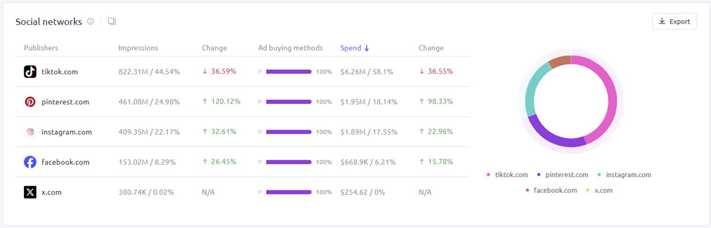Screen dimensions: 711x228
Task: Toggle instagram.com legend item in chart
Action: [x=624, y=175]
